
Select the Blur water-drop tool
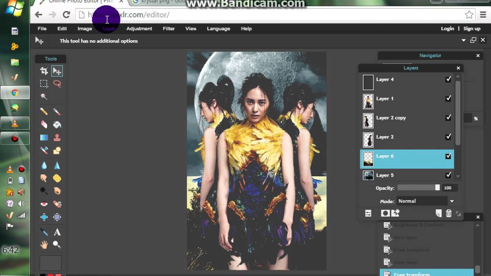point(44,165)
